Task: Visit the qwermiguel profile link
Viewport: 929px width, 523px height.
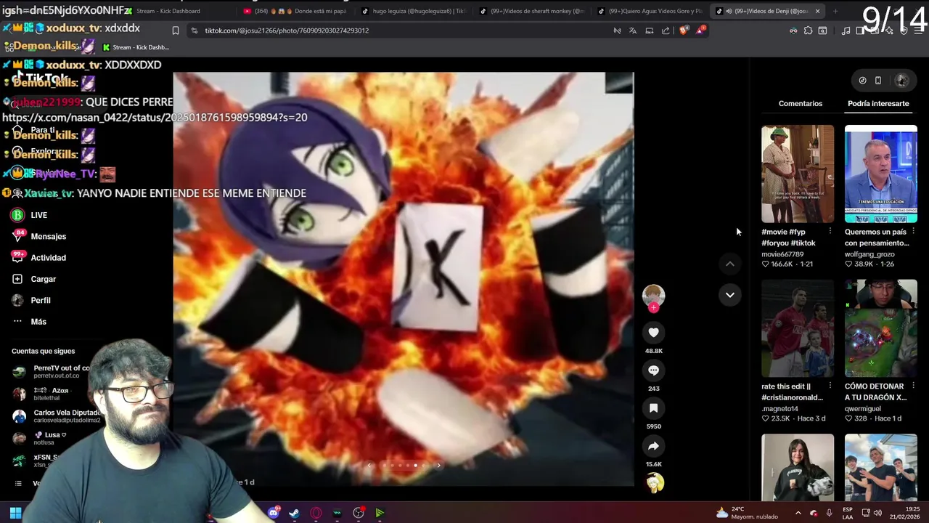Action: (x=862, y=409)
